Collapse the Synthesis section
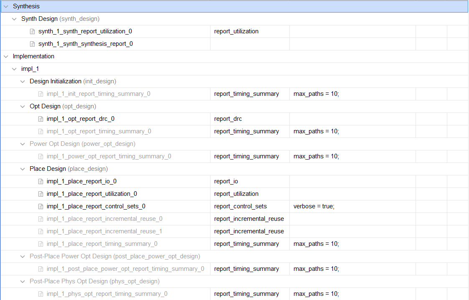Viewport: 469px width, 300px height. [6, 6]
